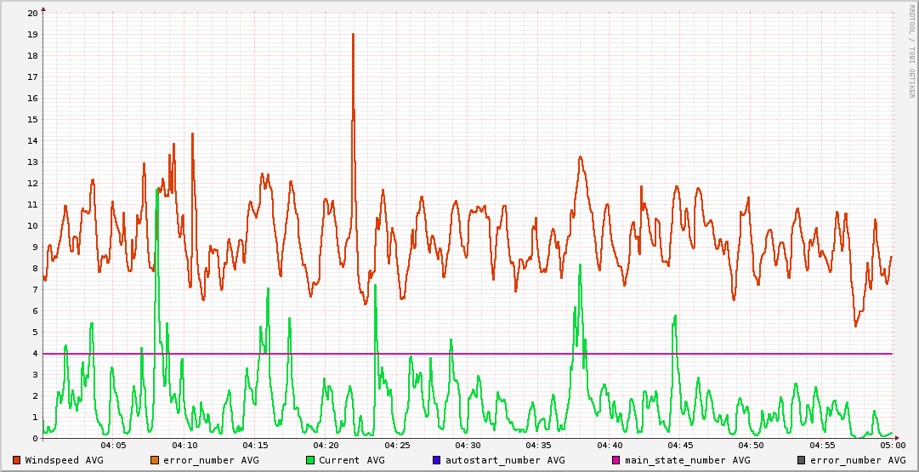
Task: Click the 04:20 time axis label
Action: point(326,446)
